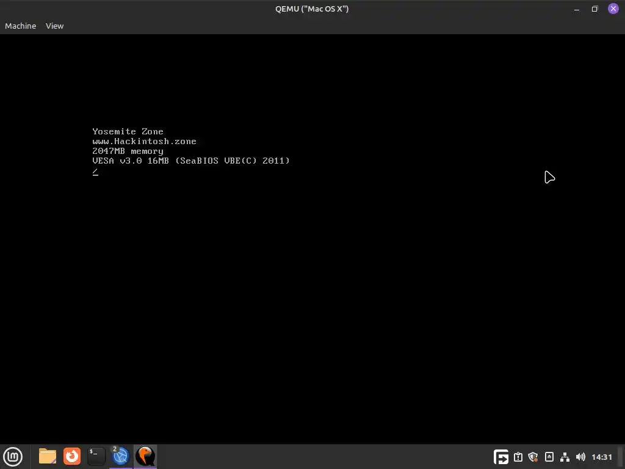The height and width of the screenshot is (469, 625).
Task: Maximize the QEMU window
Action: click(x=594, y=9)
